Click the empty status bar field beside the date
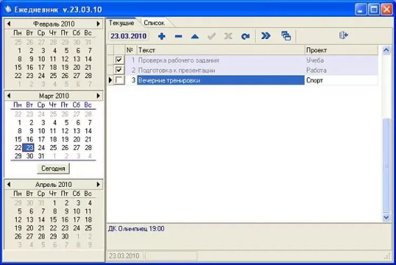Screen dimensions: 396x265 [171, 256]
